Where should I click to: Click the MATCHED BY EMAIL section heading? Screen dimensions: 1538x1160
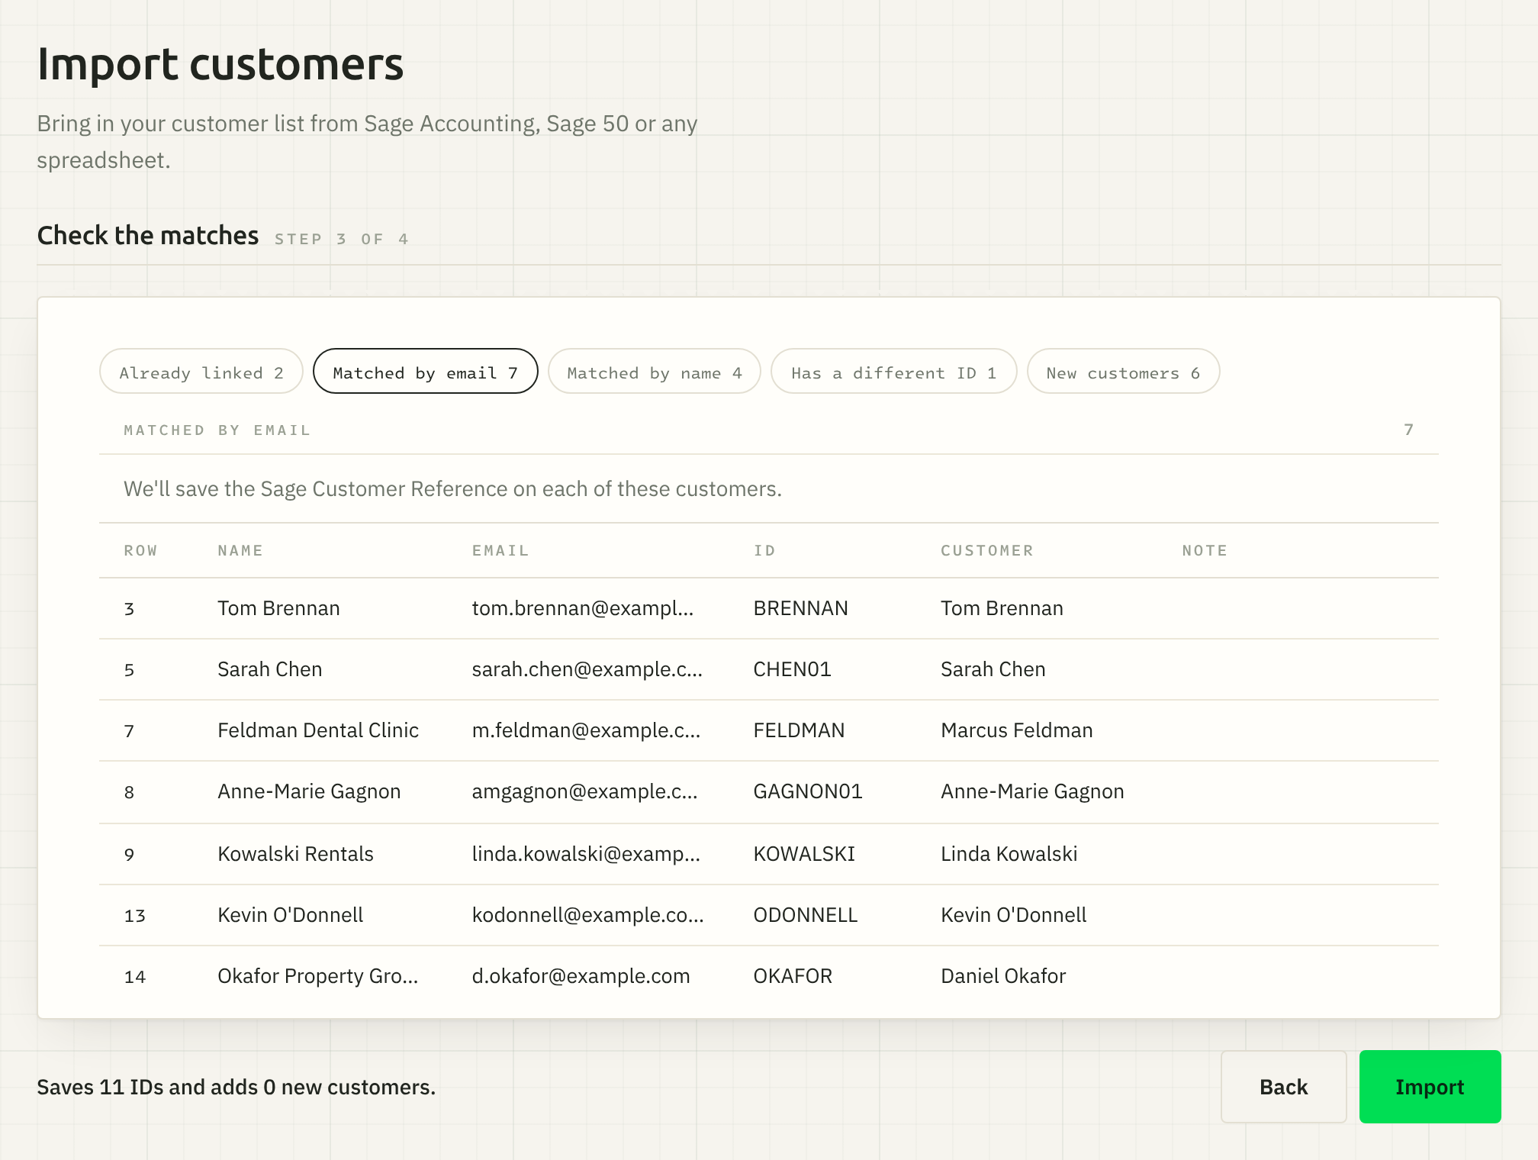tap(217, 430)
